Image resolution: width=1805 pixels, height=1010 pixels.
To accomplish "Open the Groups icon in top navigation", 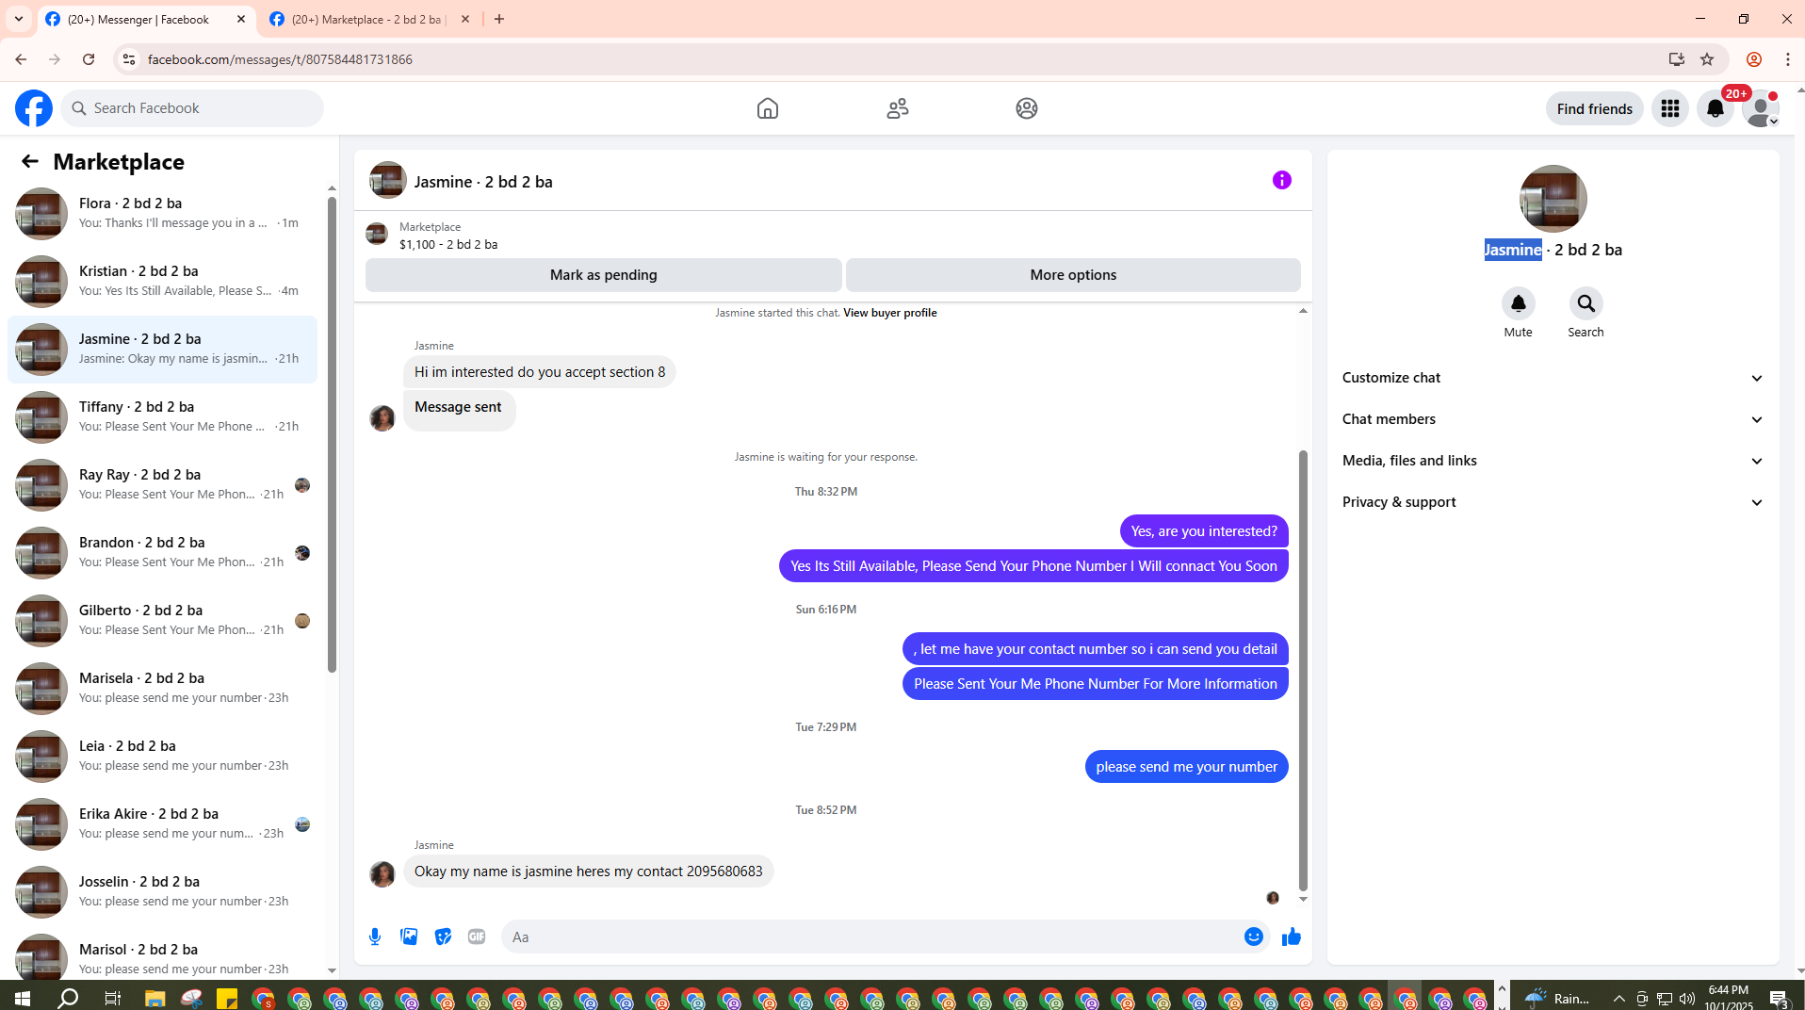I will tap(1027, 108).
